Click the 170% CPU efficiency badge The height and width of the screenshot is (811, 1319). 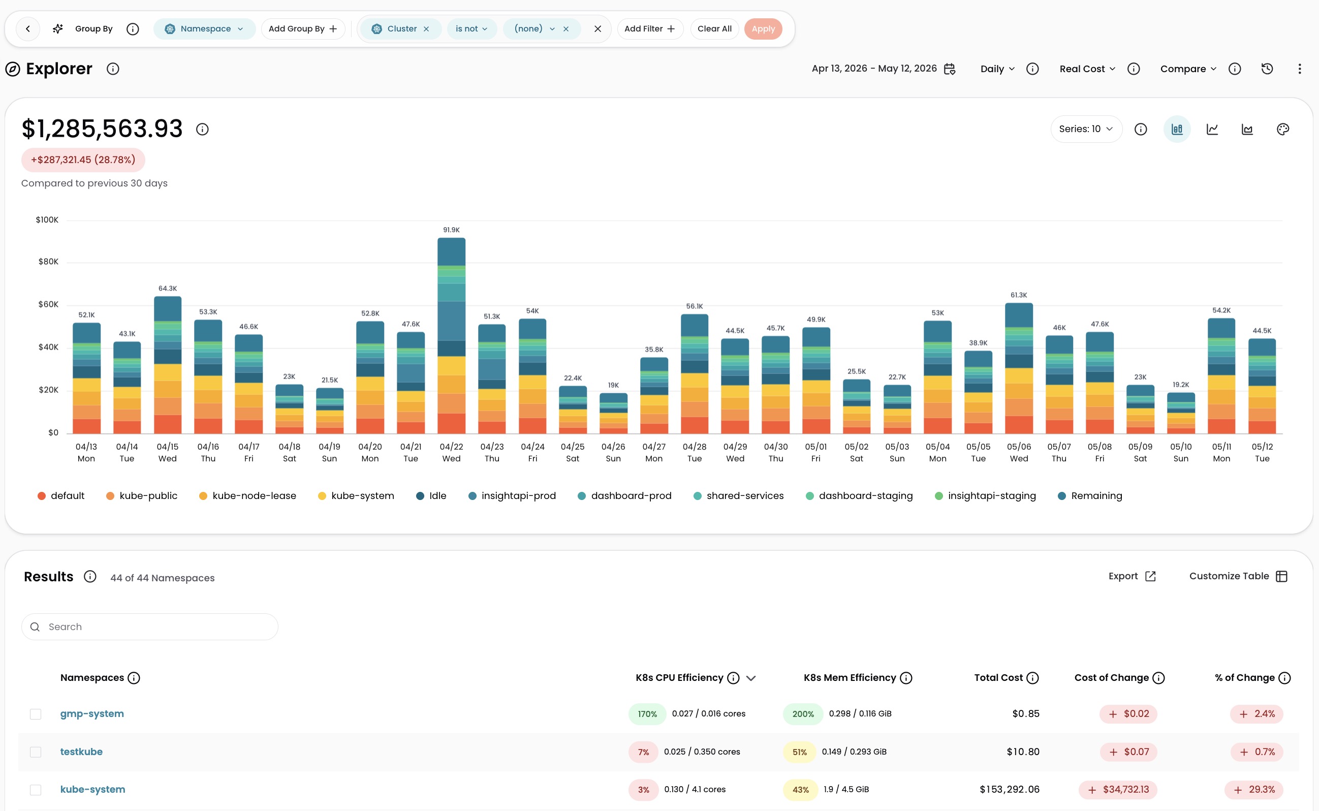pos(647,714)
